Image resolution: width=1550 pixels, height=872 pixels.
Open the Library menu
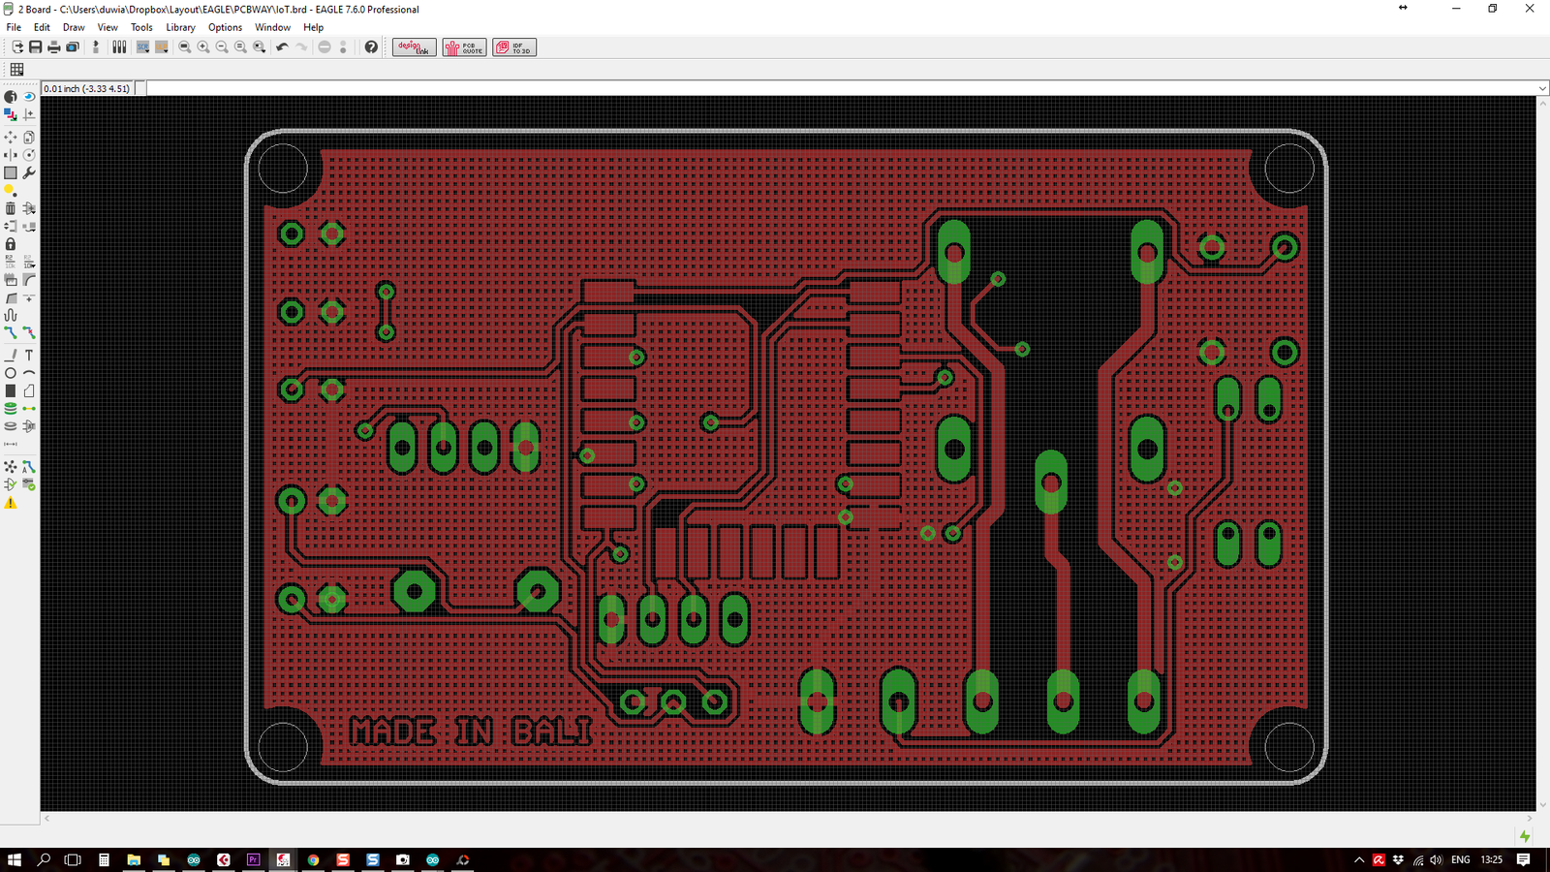click(180, 27)
